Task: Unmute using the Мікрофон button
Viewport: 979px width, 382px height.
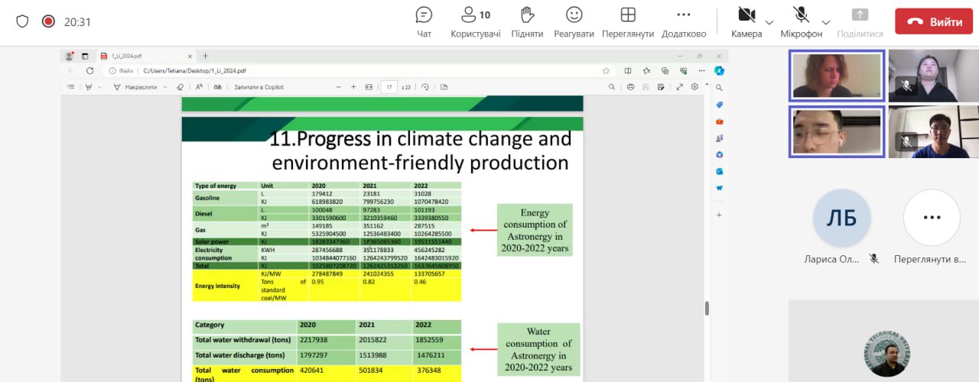Action: (x=801, y=22)
